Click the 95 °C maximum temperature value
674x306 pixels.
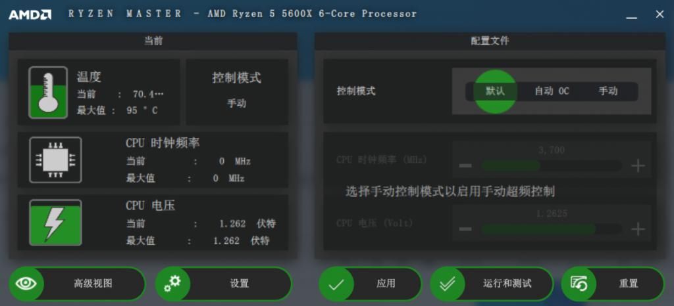click(142, 110)
